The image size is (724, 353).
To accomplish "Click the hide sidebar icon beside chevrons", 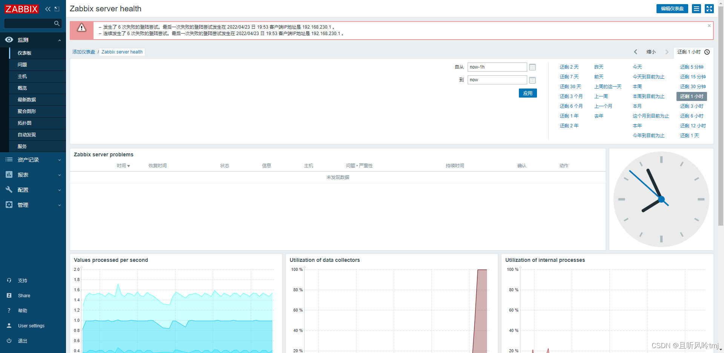I will 57,9.
